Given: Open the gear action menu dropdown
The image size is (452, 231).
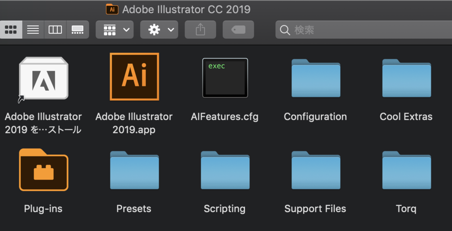Looking at the screenshot, I should click(x=159, y=30).
